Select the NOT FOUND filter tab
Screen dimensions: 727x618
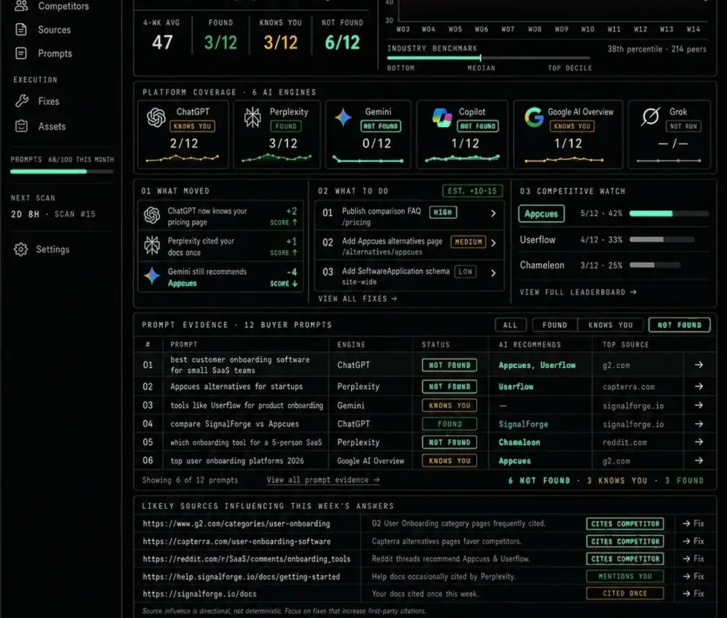[679, 325]
